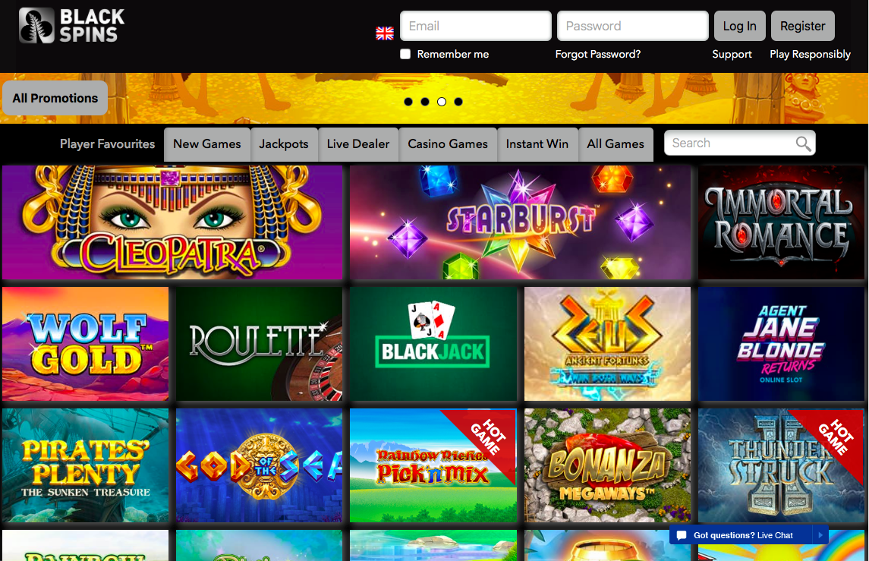The width and height of the screenshot is (869, 561).
Task: Switch to the Jackpots tab
Action: pos(284,144)
